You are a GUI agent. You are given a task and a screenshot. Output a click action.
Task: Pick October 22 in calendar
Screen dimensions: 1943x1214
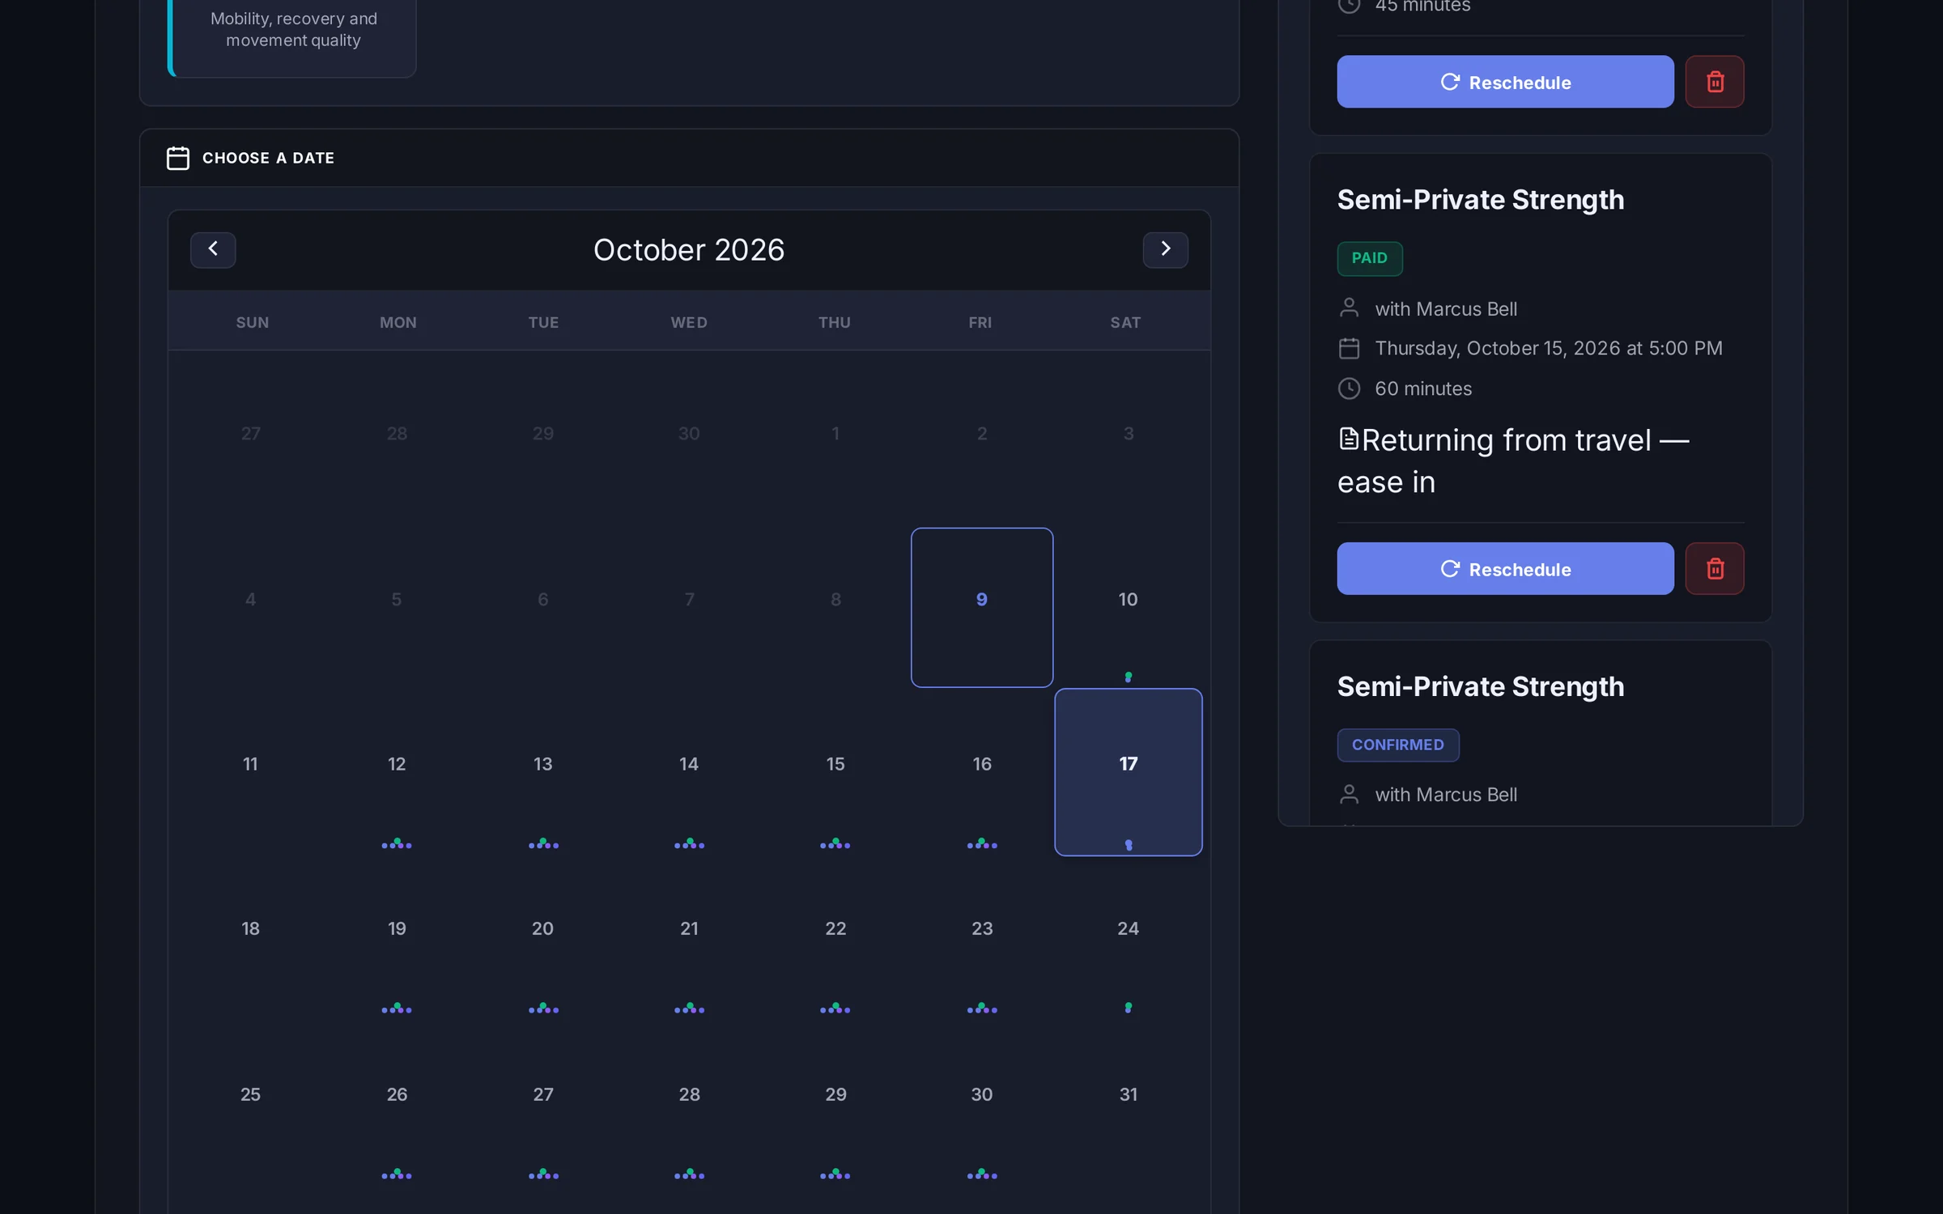[x=835, y=936]
